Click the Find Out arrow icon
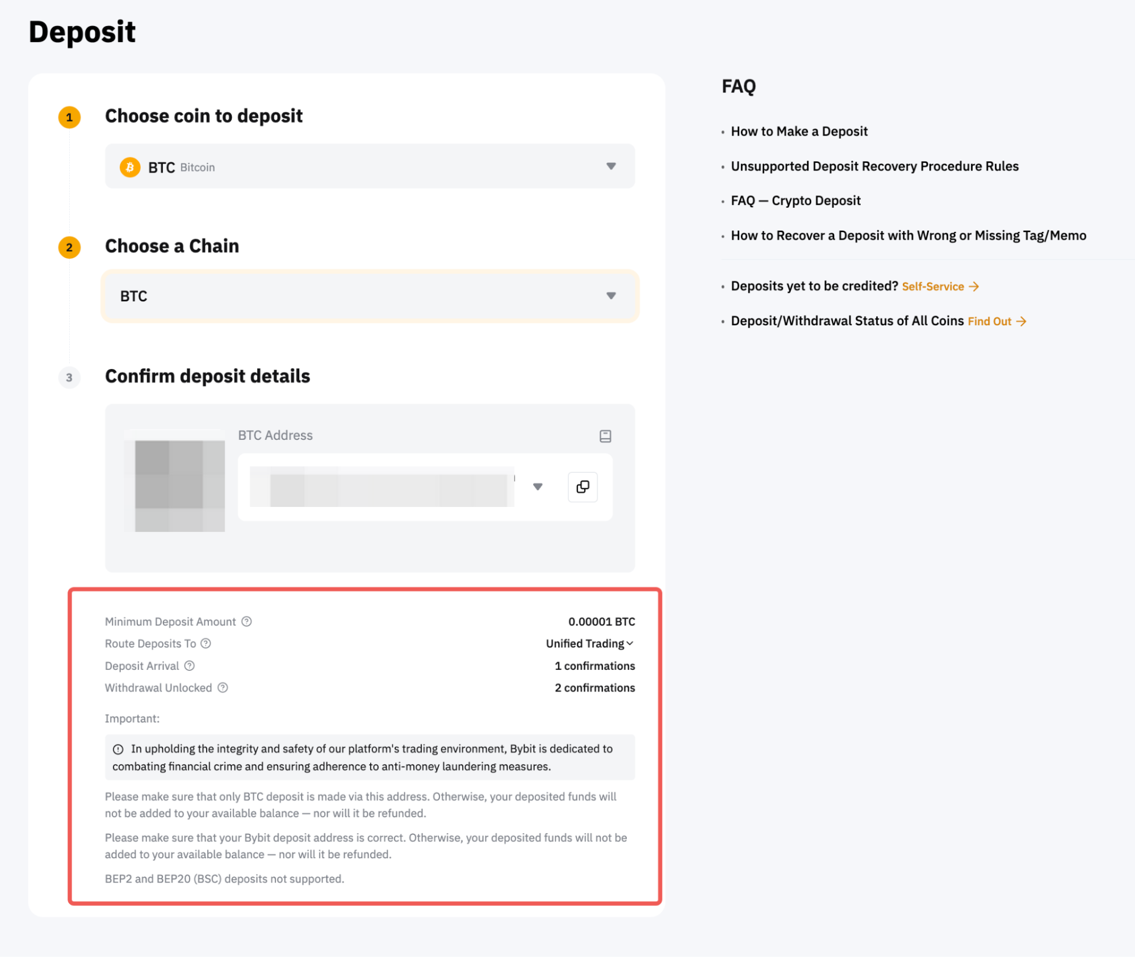The width and height of the screenshot is (1135, 957). pos(1021,321)
